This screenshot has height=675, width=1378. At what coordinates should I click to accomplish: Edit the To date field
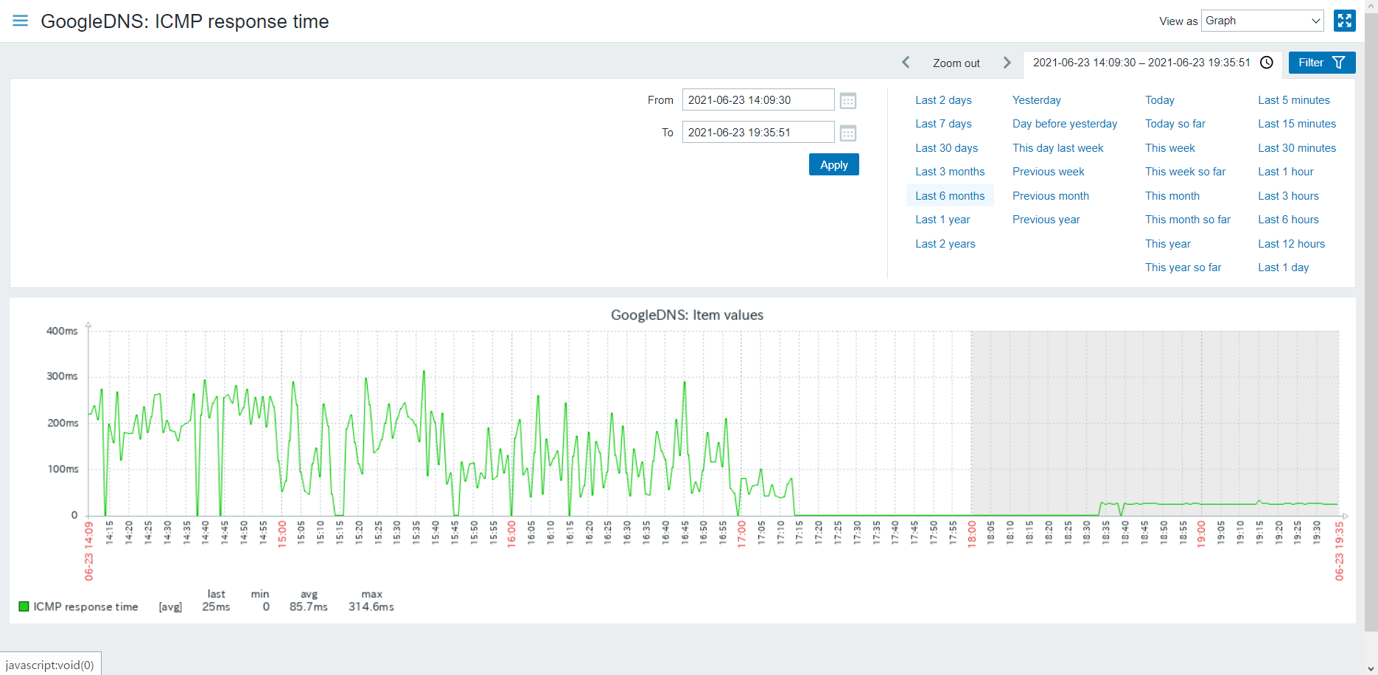point(758,133)
